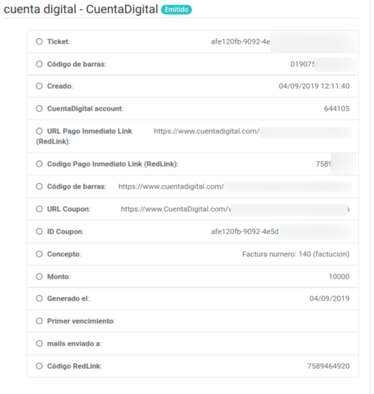This screenshot has width=374, height=394.
Task: Click the circle bullet before URL Pago Inmediato Link
Action: point(39,131)
